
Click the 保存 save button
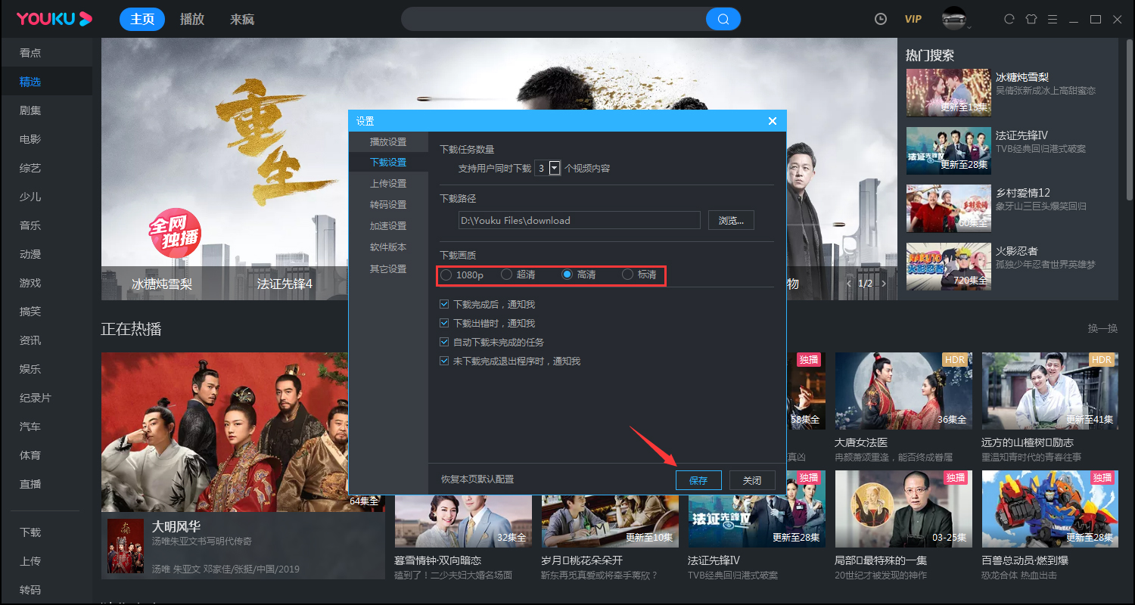pyautogui.click(x=698, y=479)
